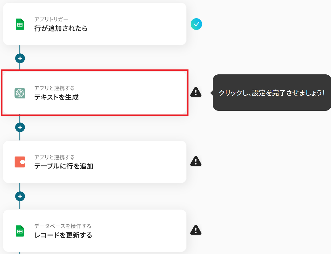Add step below テーブルに行を追加 card
Image resolution: width=331 pixels, height=254 pixels.
20,196
